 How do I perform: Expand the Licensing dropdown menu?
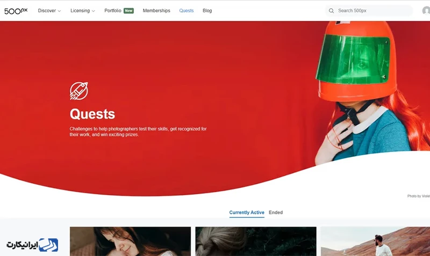click(x=83, y=11)
